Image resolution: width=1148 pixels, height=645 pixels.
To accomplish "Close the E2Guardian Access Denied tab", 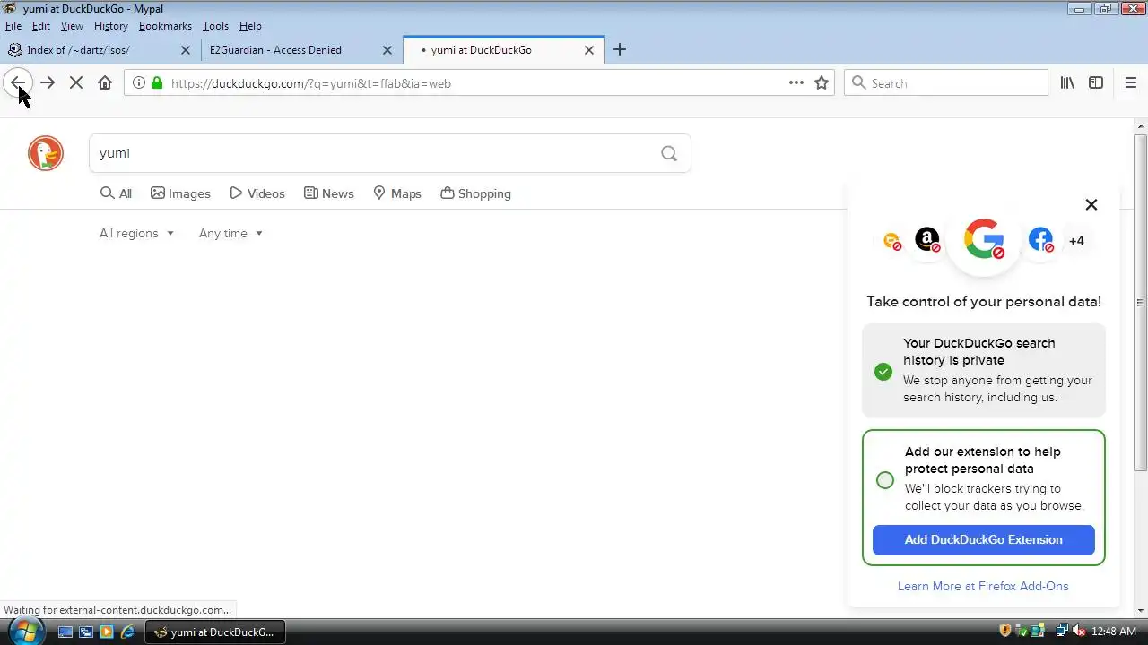I will (387, 50).
